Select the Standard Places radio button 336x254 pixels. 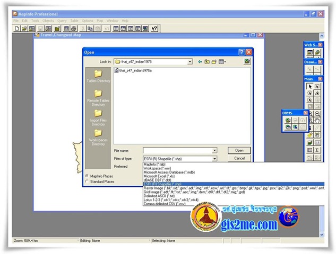(x=87, y=182)
